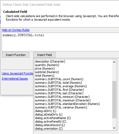Open the Help on Syntax Rules link
The width and height of the screenshot is (119, 134).
[15, 30]
